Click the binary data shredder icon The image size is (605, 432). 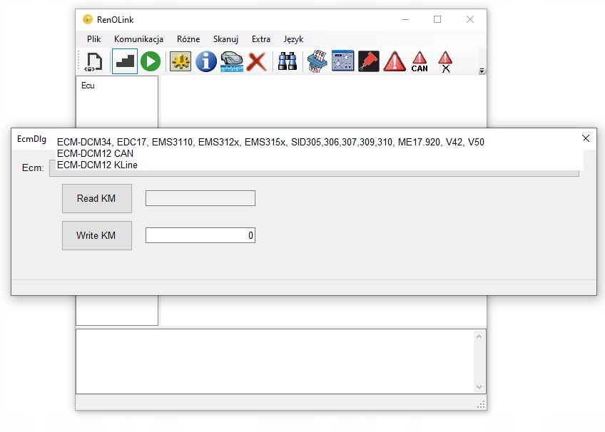point(317,61)
